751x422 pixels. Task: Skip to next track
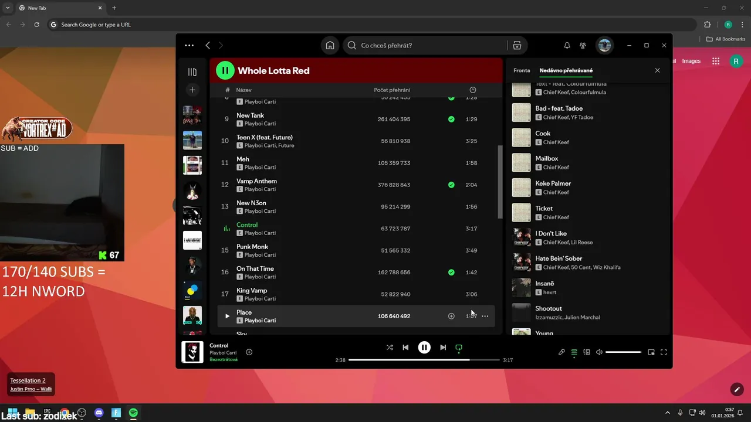[x=443, y=348]
